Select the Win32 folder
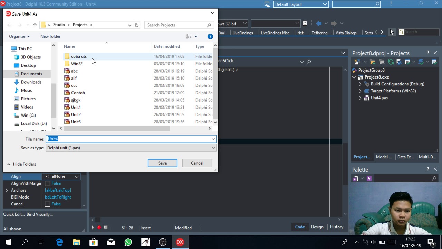The width and height of the screenshot is (442, 249). 77,64
